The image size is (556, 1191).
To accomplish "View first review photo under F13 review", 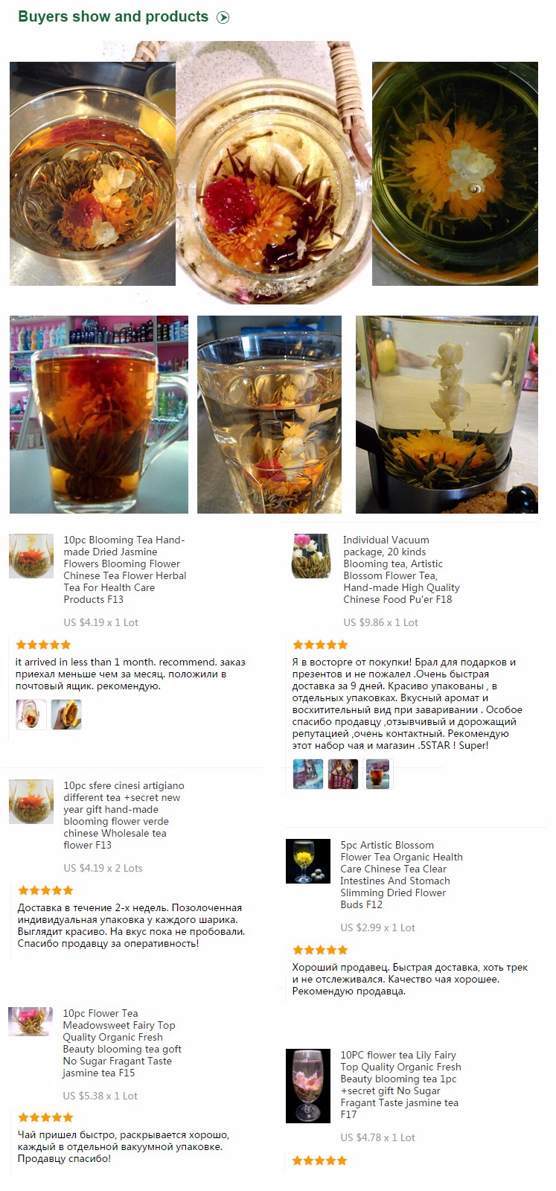I will tap(31, 715).
